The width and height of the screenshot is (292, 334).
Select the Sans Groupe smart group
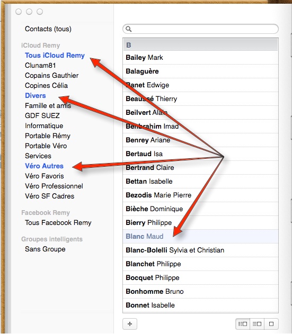[45, 249]
